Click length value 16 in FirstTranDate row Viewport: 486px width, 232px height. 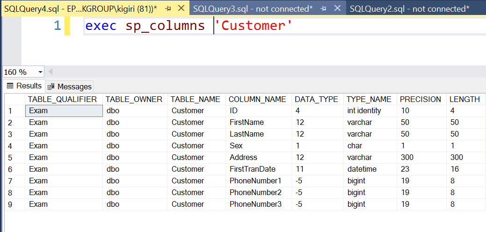click(465, 169)
